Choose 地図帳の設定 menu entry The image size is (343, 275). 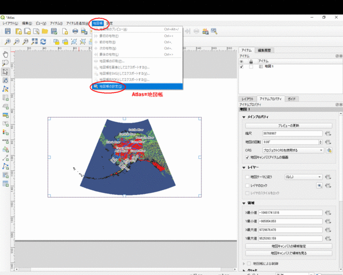point(137,86)
